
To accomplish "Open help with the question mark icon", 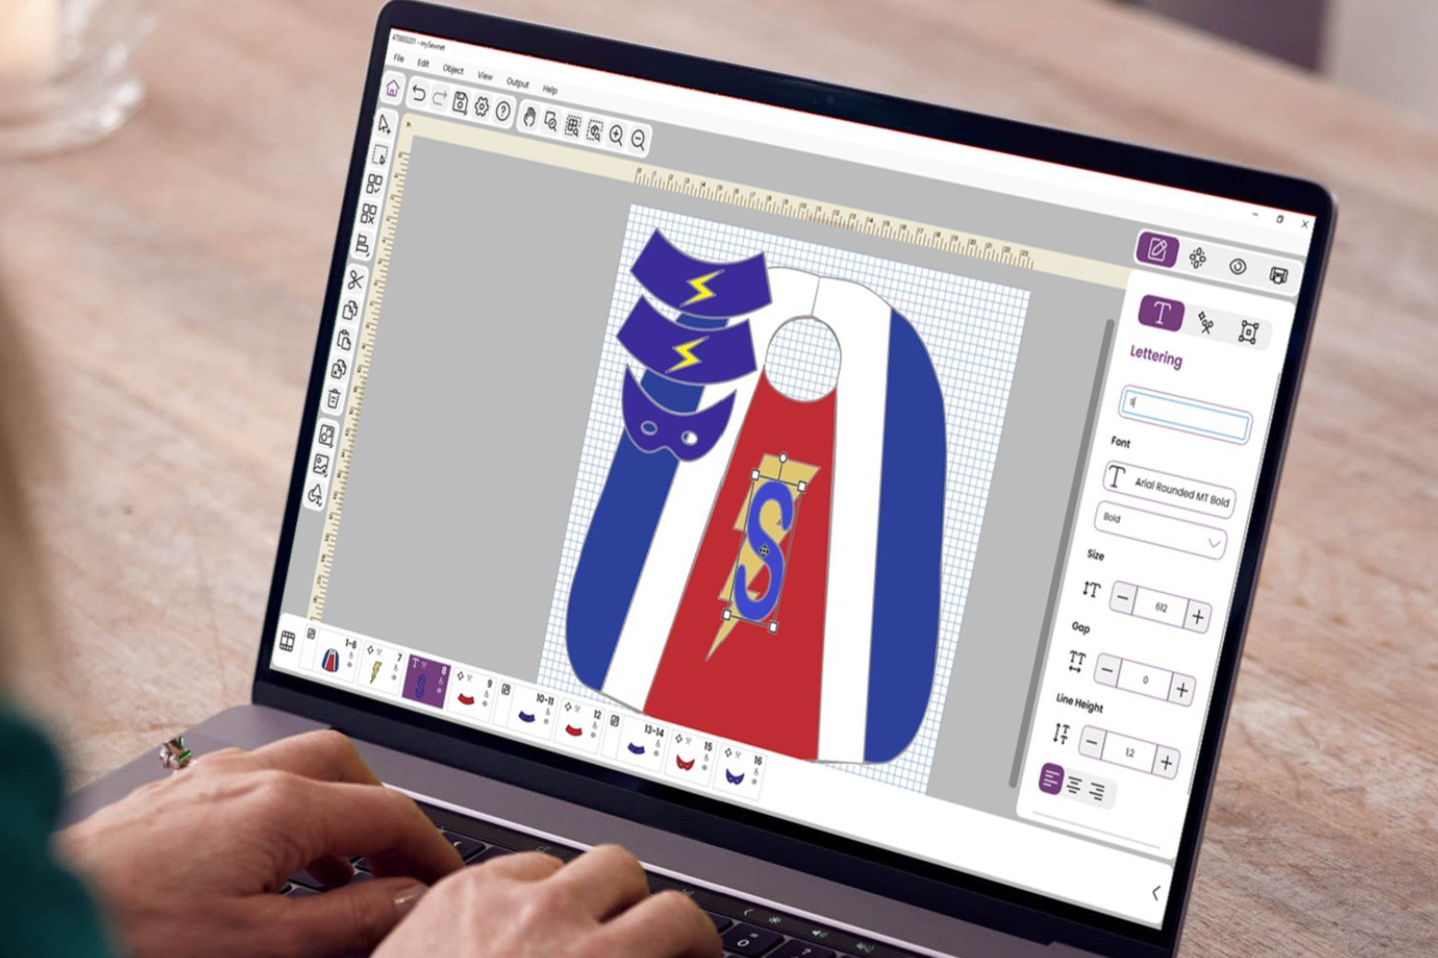I will coord(503,112).
